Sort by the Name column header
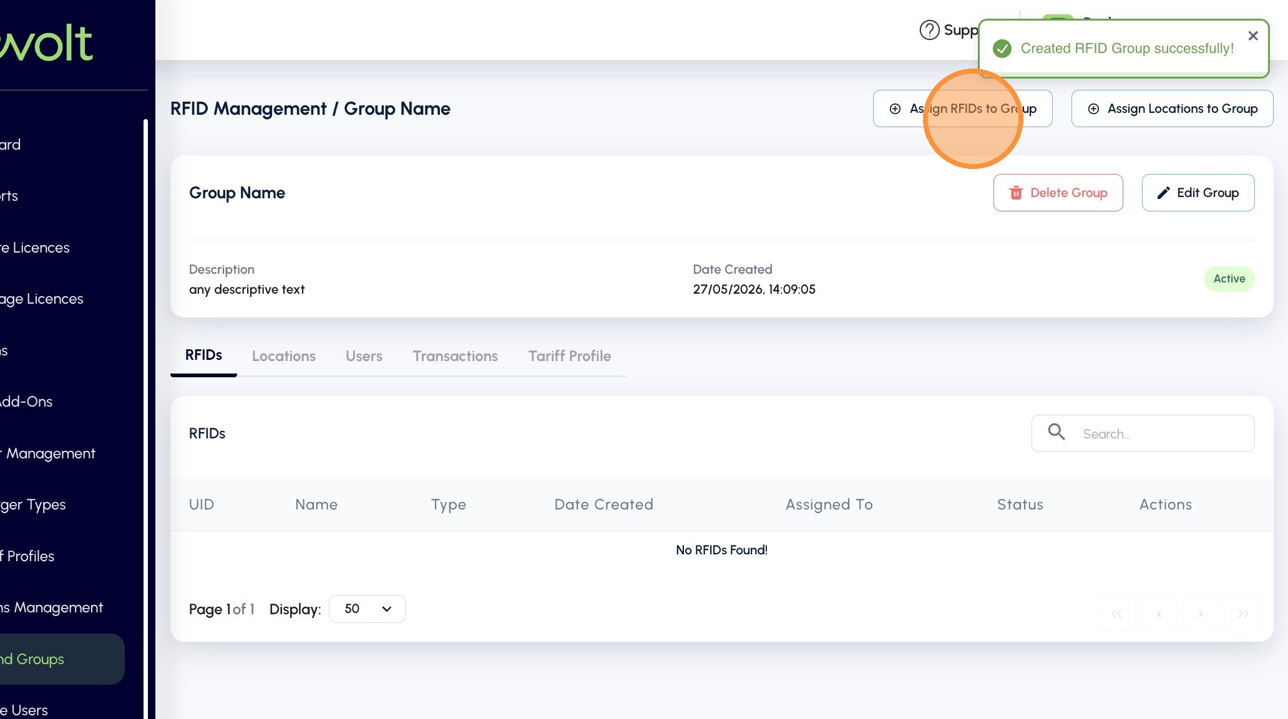 [x=316, y=504]
